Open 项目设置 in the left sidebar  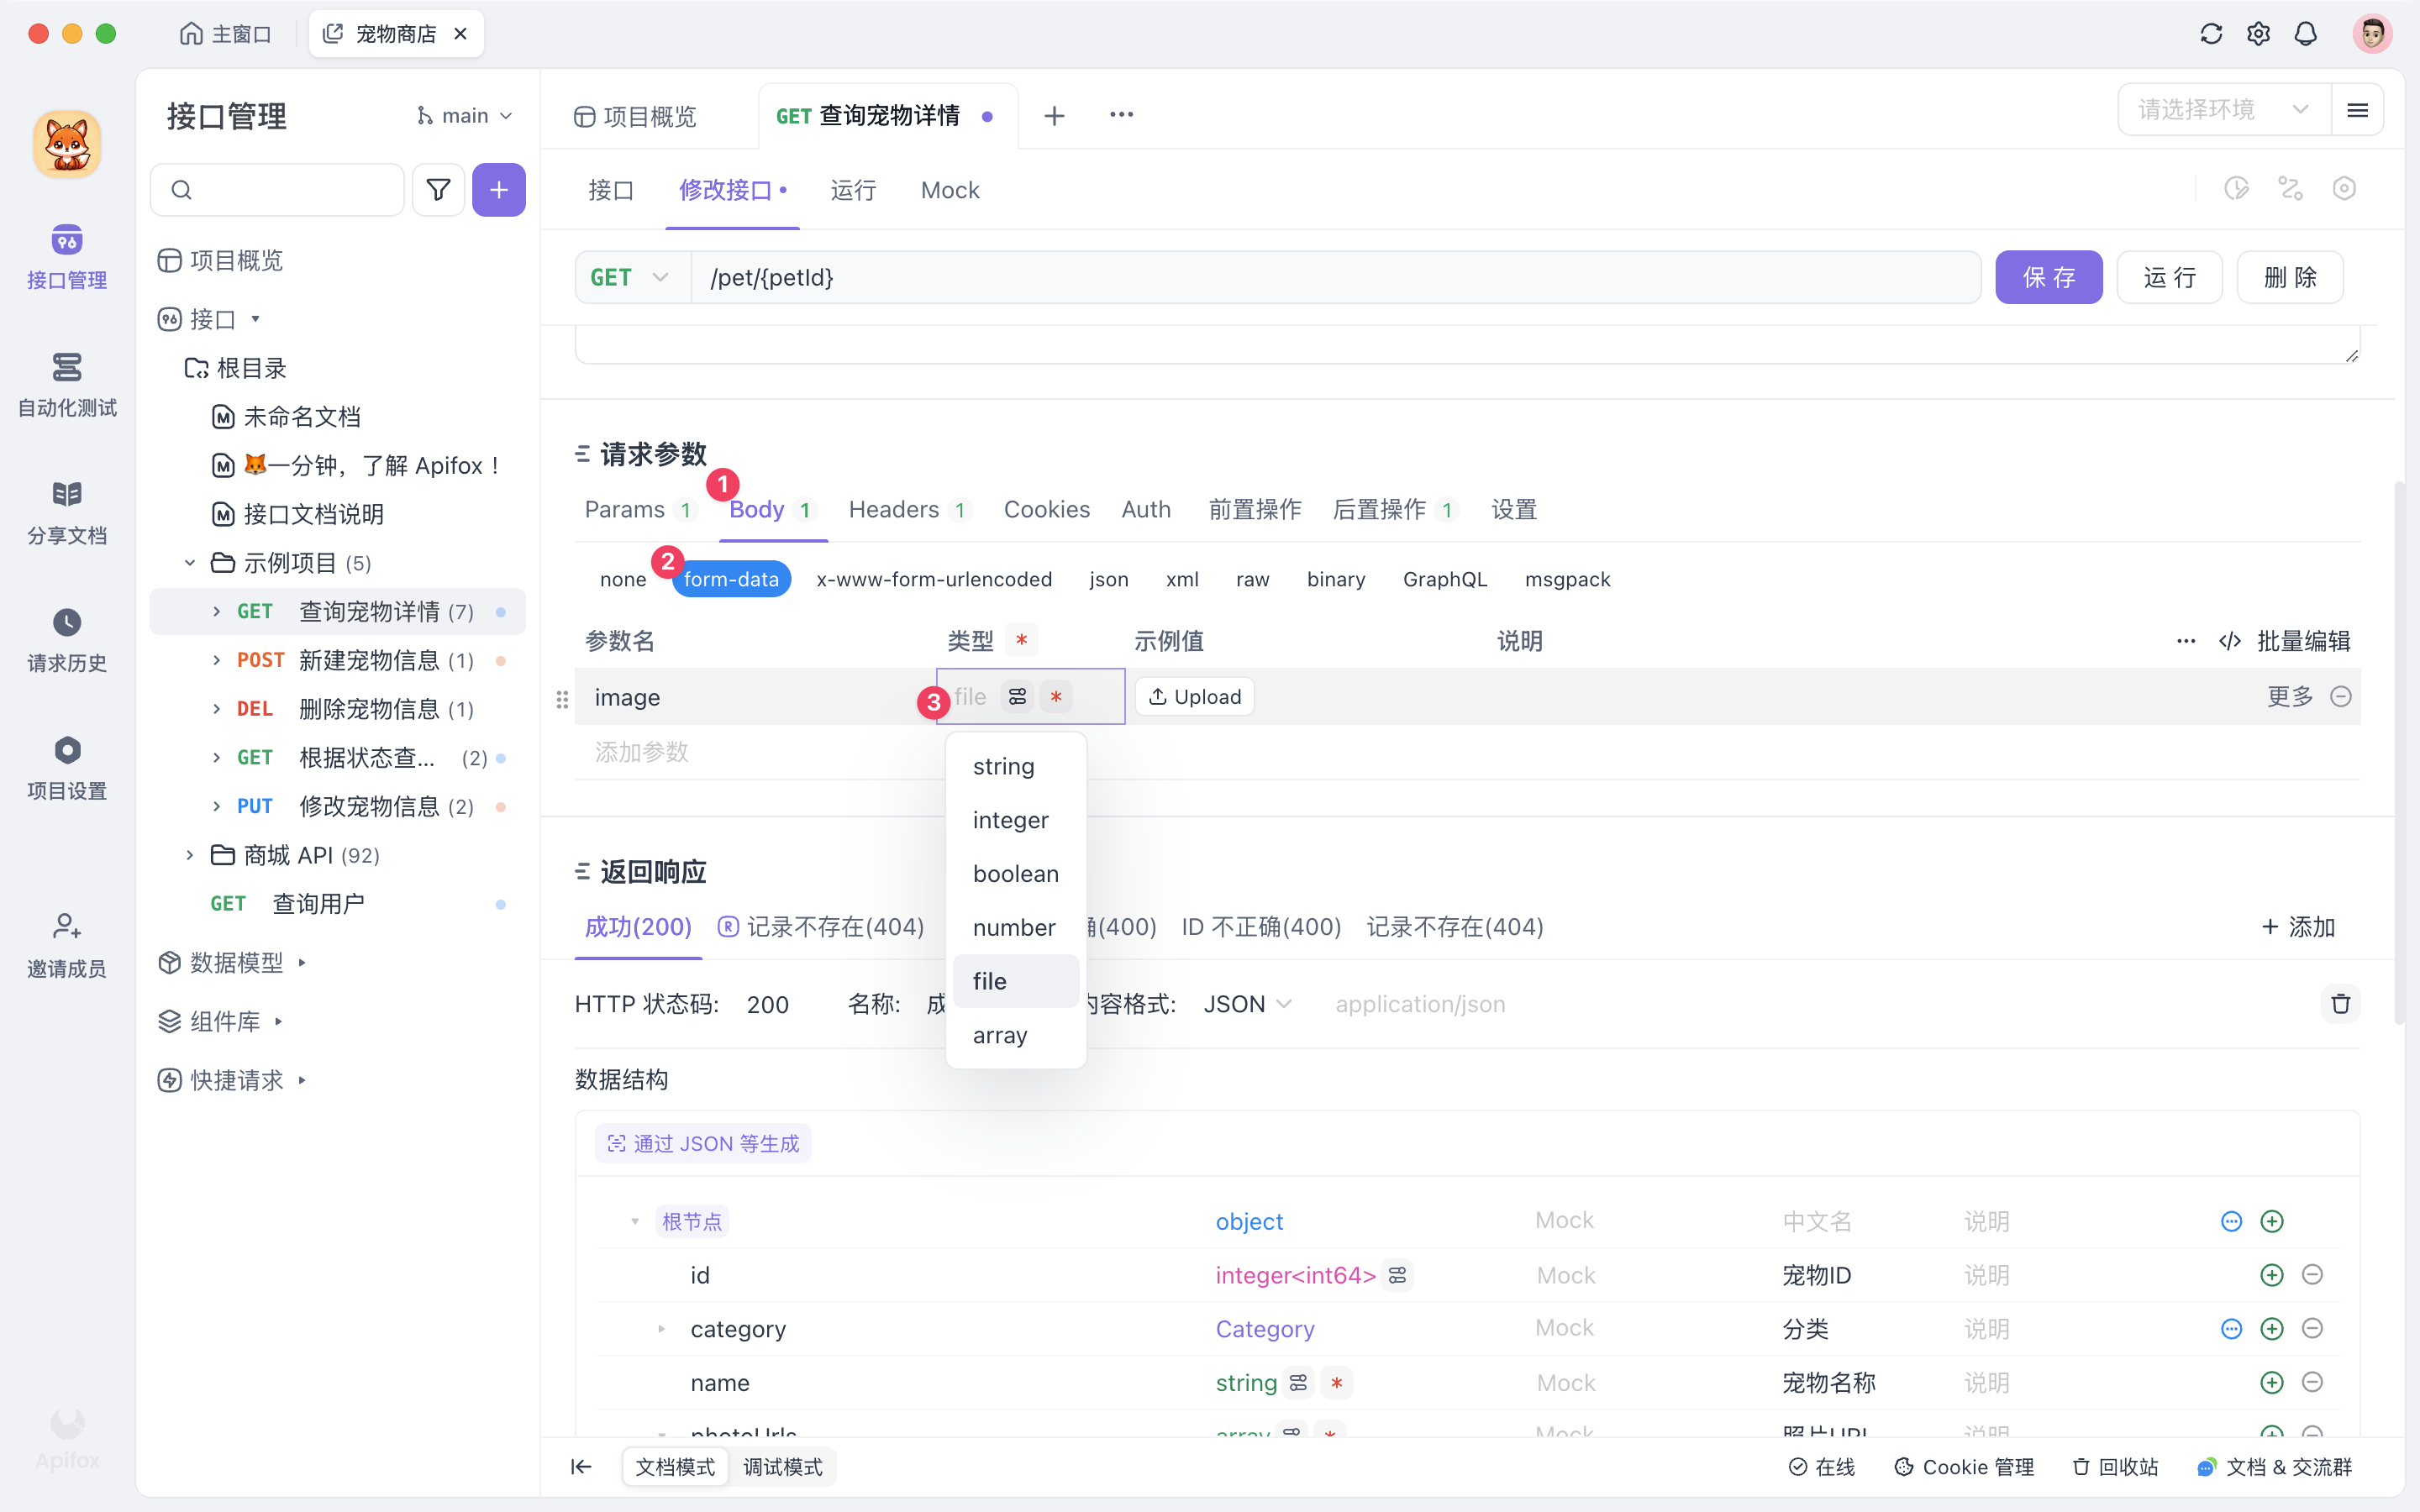click(66, 767)
